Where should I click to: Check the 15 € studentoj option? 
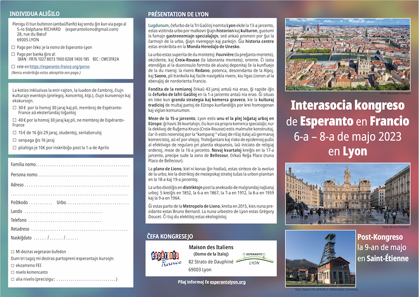(15, 132)
